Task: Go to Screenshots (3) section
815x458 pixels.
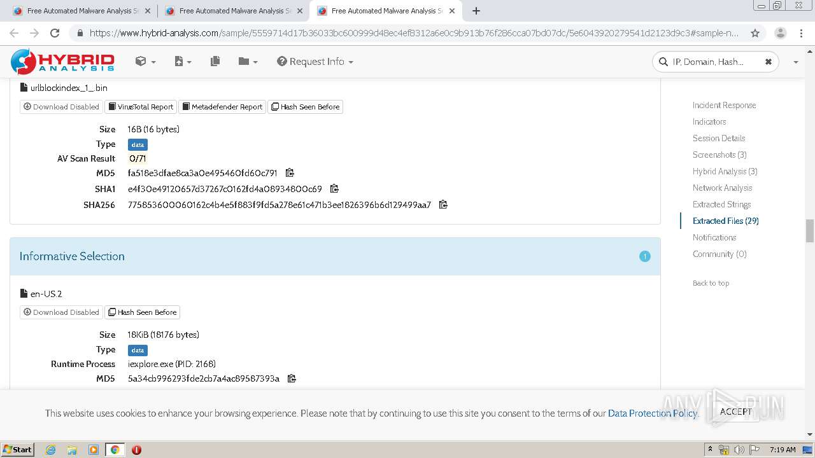Action: [719, 155]
